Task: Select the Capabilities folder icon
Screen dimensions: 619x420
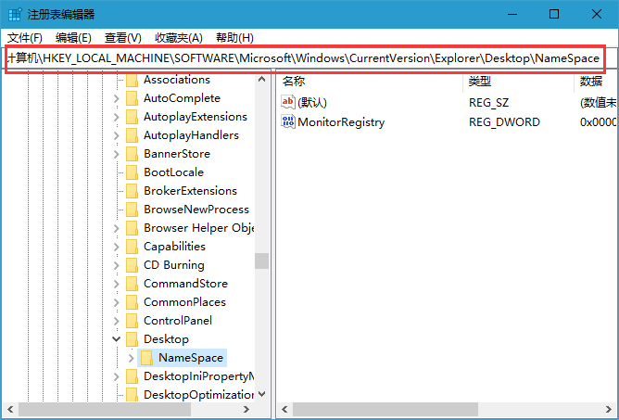Action: (132, 247)
